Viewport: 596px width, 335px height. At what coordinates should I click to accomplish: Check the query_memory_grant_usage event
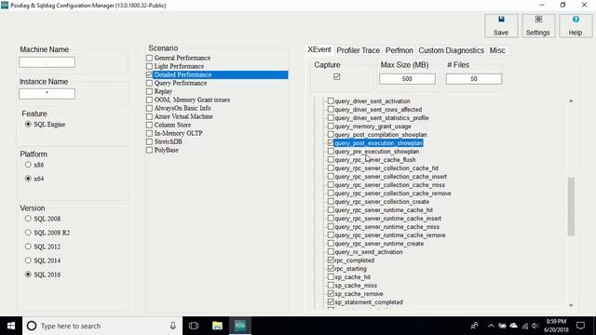coord(331,127)
